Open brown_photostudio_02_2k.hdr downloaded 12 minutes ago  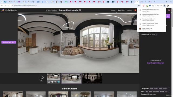[151, 15]
